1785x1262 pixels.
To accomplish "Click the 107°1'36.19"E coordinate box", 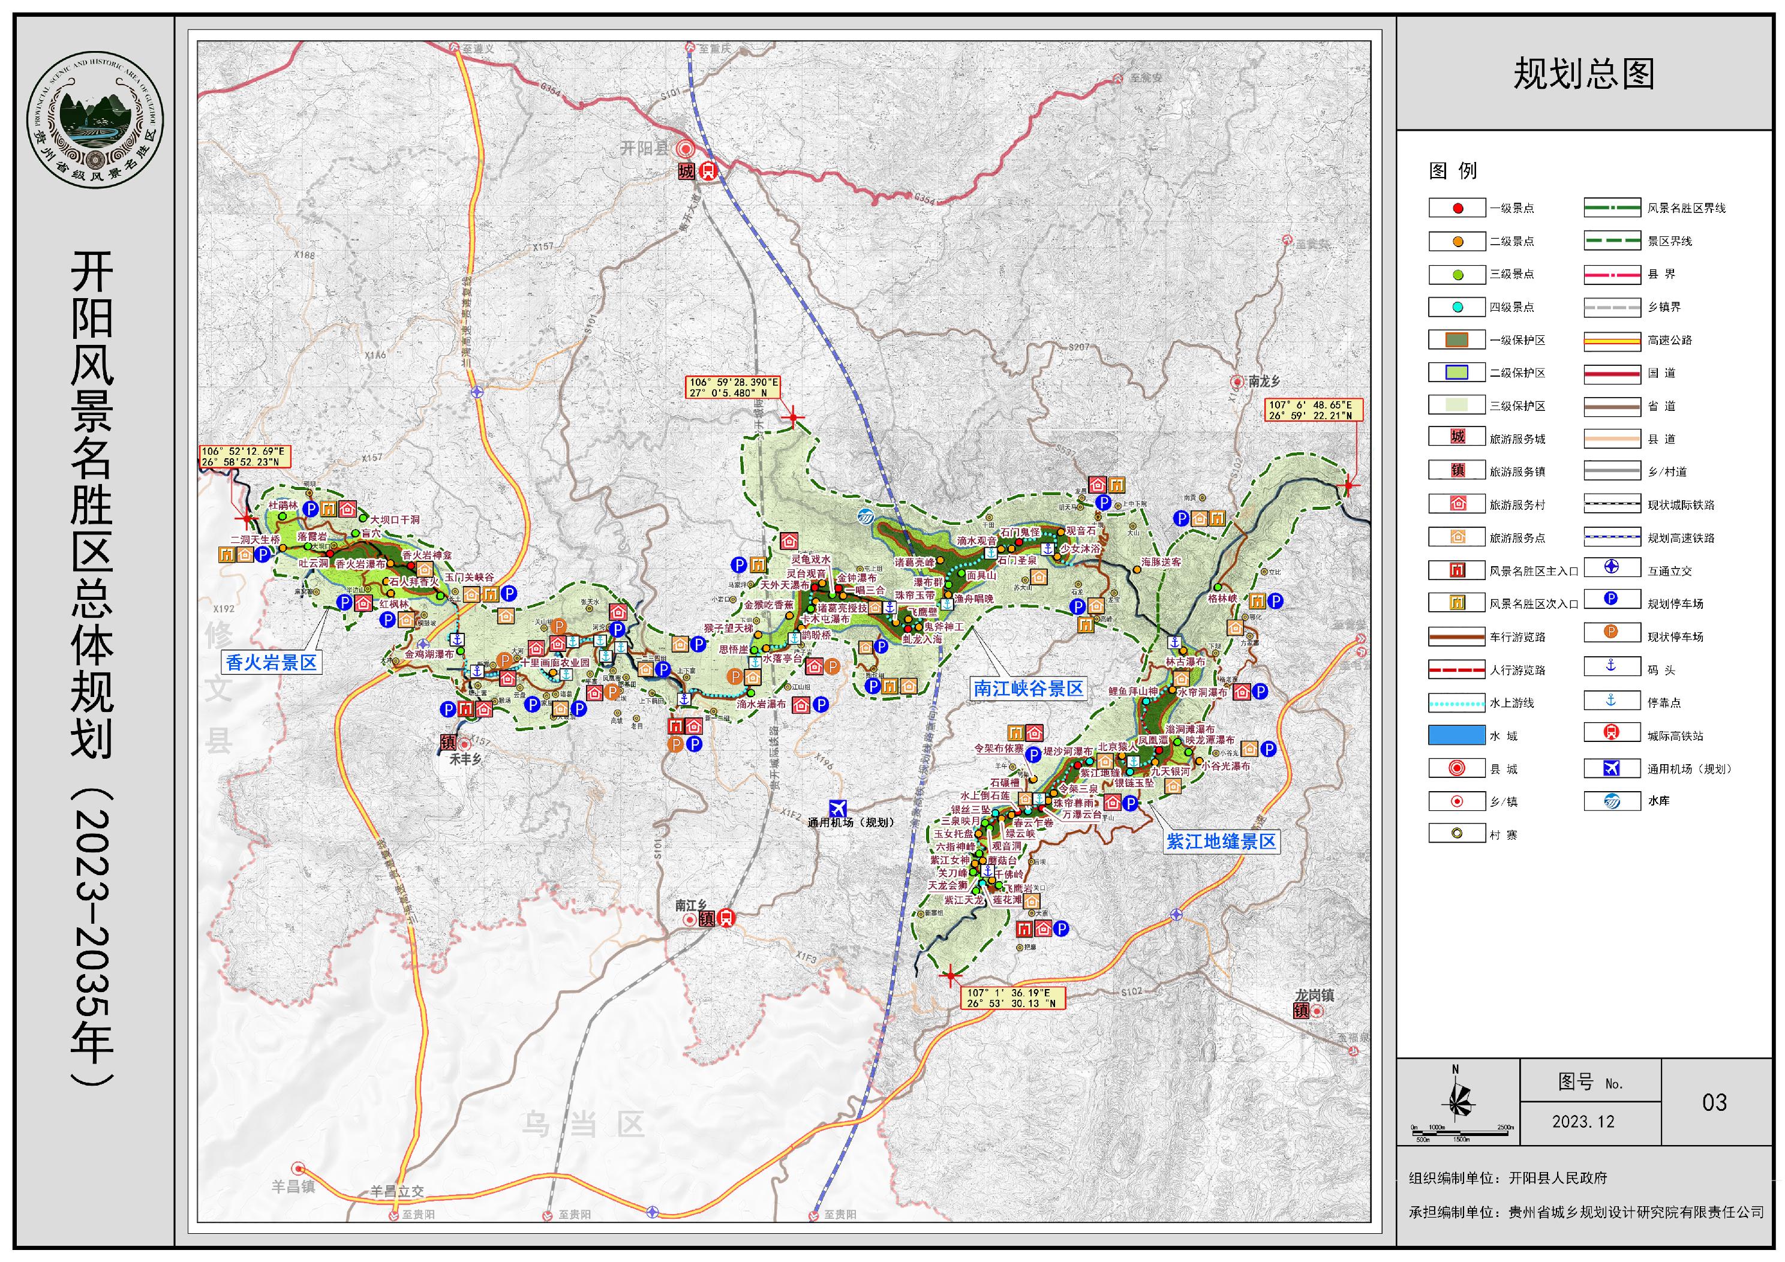I will pyautogui.click(x=1014, y=999).
